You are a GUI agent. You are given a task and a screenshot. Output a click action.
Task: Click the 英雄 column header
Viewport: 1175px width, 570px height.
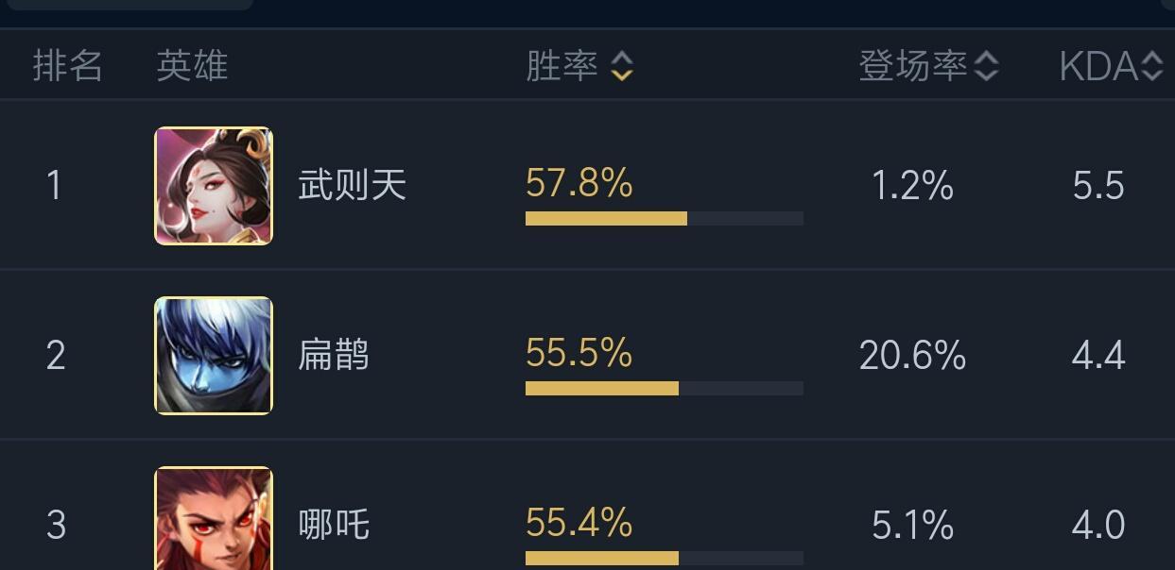point(192,66)
